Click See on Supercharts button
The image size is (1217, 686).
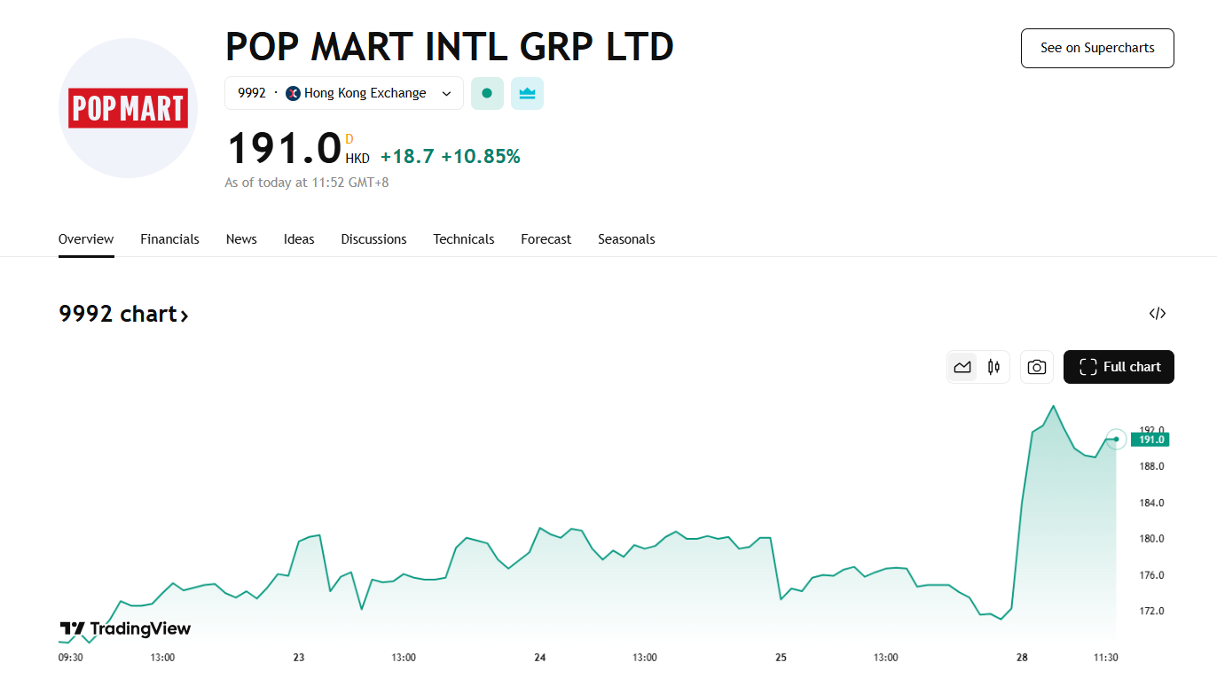click(x=1097, y=48)
